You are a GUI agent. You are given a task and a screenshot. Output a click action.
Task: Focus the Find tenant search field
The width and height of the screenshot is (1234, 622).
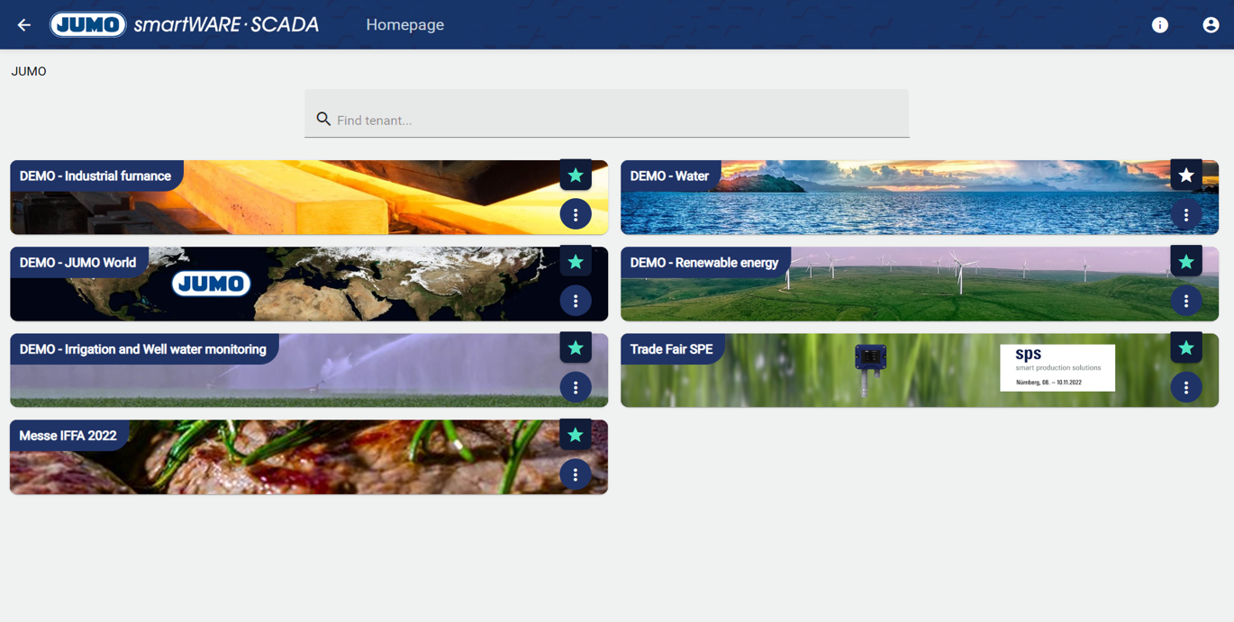click(606, 113)
